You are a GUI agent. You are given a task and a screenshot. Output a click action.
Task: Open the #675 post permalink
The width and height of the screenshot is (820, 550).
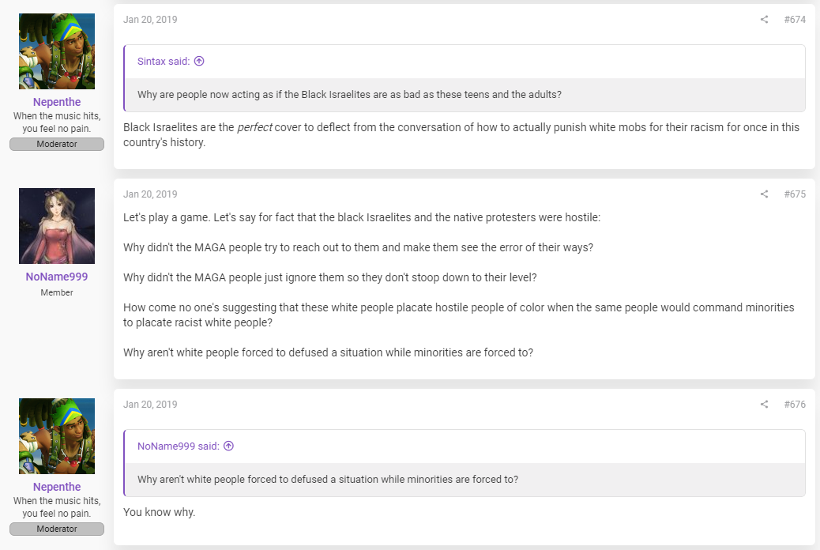pos(795,194)
